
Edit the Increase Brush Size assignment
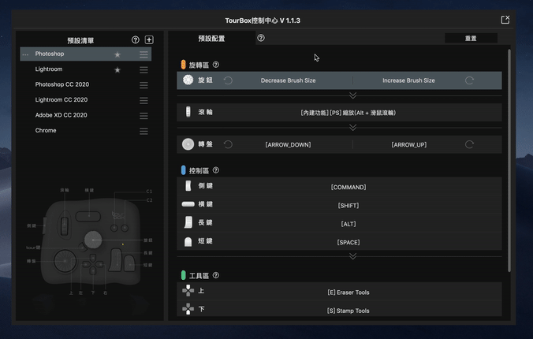(408, 80)
